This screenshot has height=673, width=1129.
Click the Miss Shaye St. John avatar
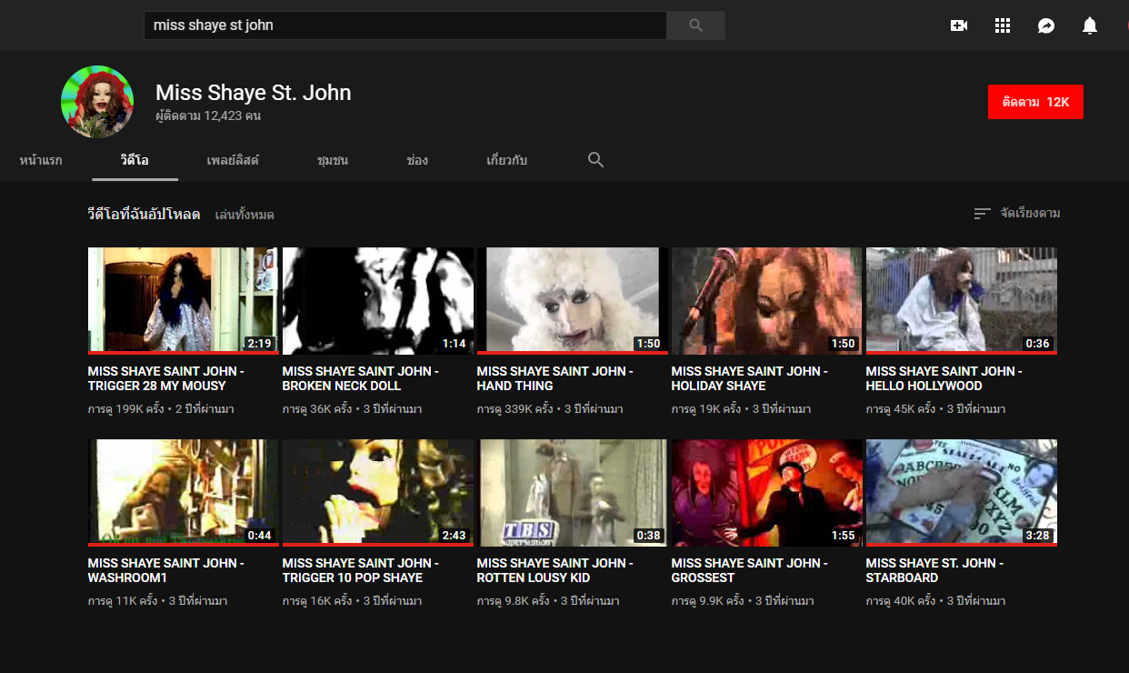[97, 102]
